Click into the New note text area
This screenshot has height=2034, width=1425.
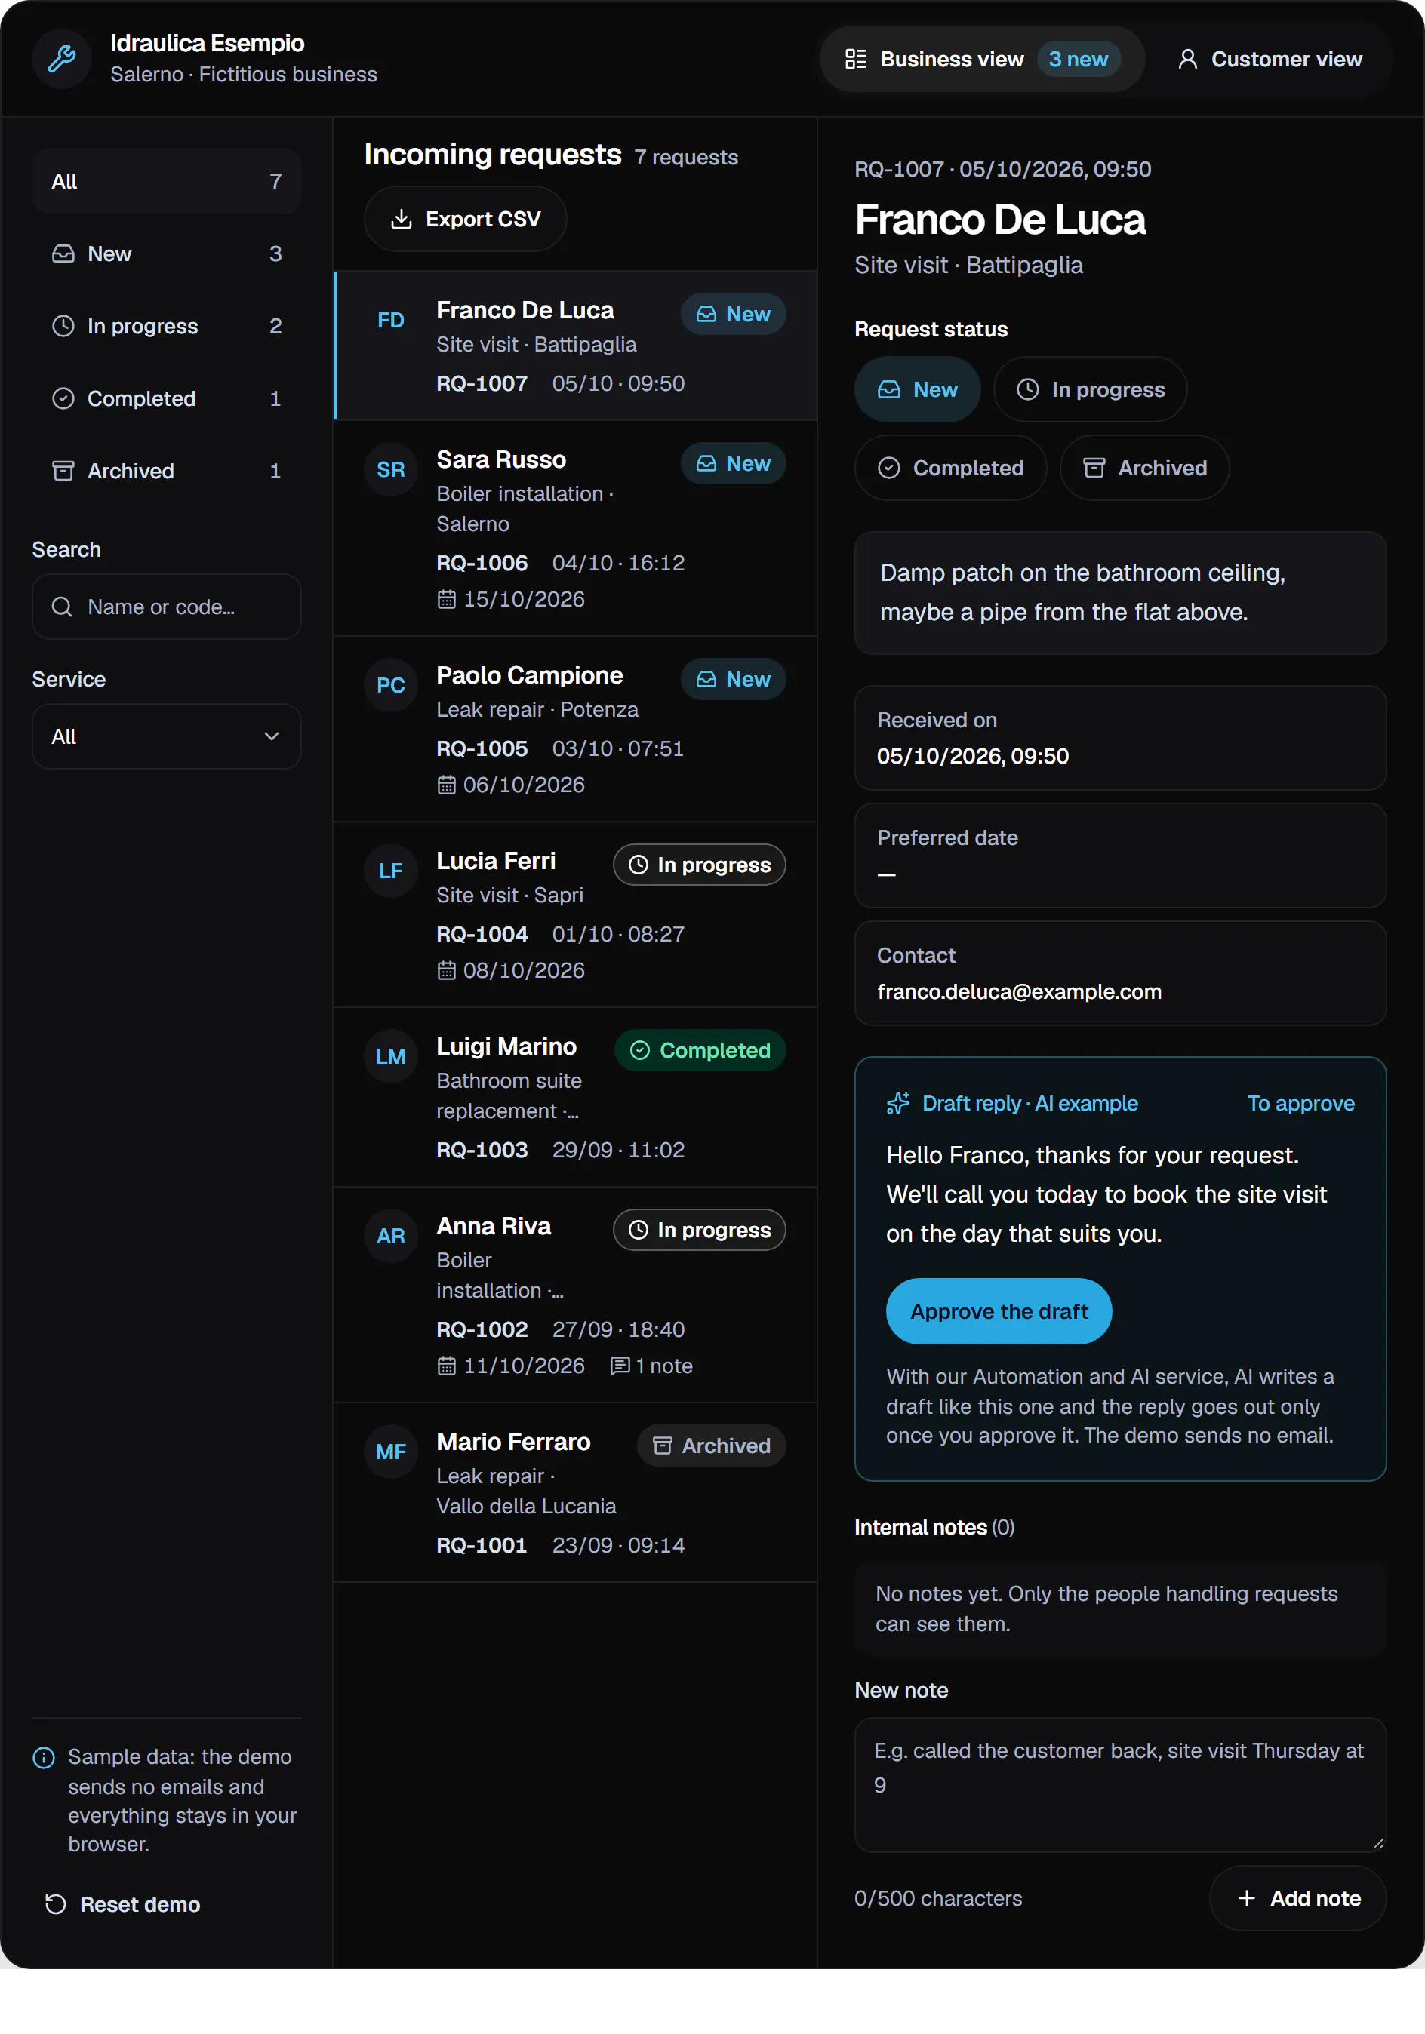(x=1120, y=1785)
